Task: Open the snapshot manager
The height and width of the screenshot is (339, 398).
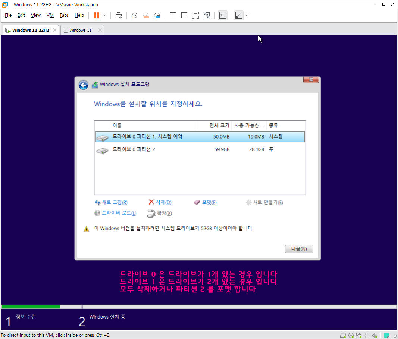Action: point(157,15)
